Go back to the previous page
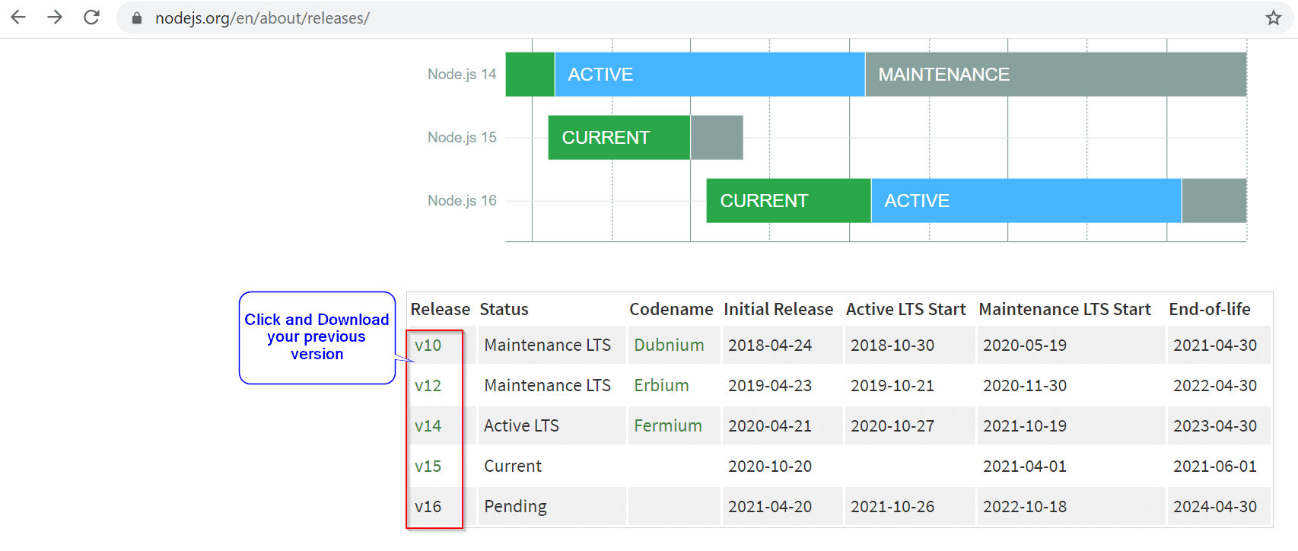1298x551 pixels. [18, 18]
